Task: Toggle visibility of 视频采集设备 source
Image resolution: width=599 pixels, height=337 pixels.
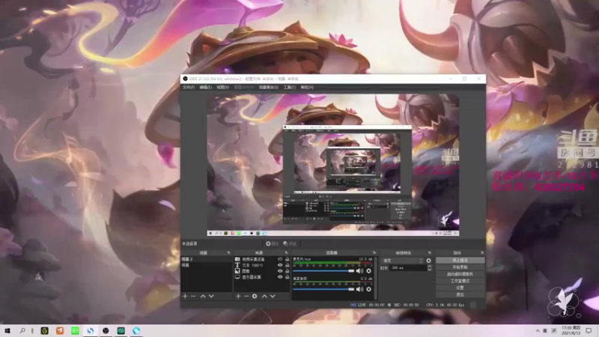Action: 280,259
